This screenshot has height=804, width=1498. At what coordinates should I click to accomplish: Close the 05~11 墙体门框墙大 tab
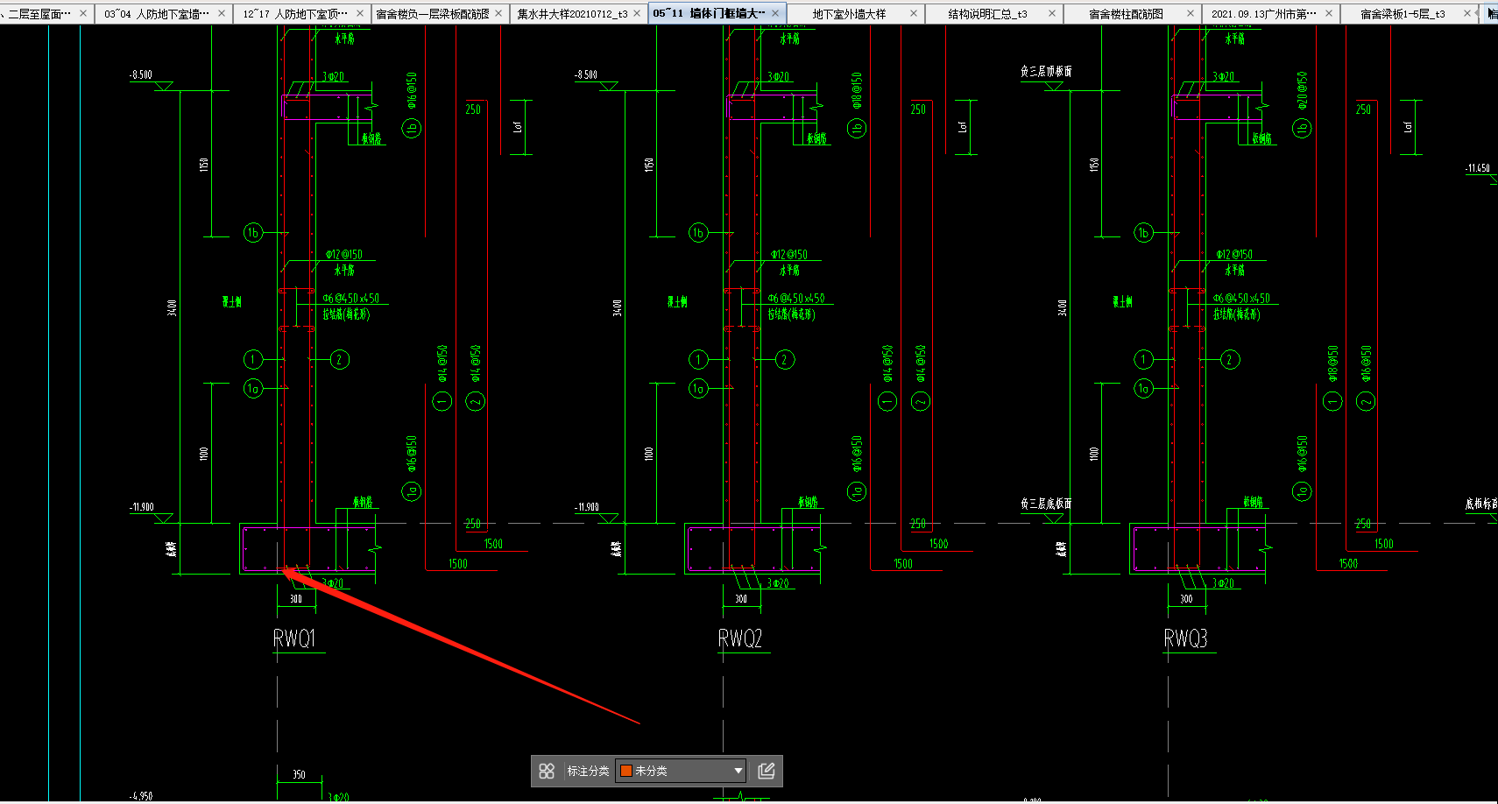point(775,13)
